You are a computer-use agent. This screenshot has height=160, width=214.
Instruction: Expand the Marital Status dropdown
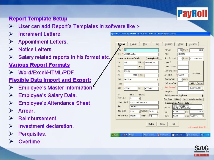139,111
